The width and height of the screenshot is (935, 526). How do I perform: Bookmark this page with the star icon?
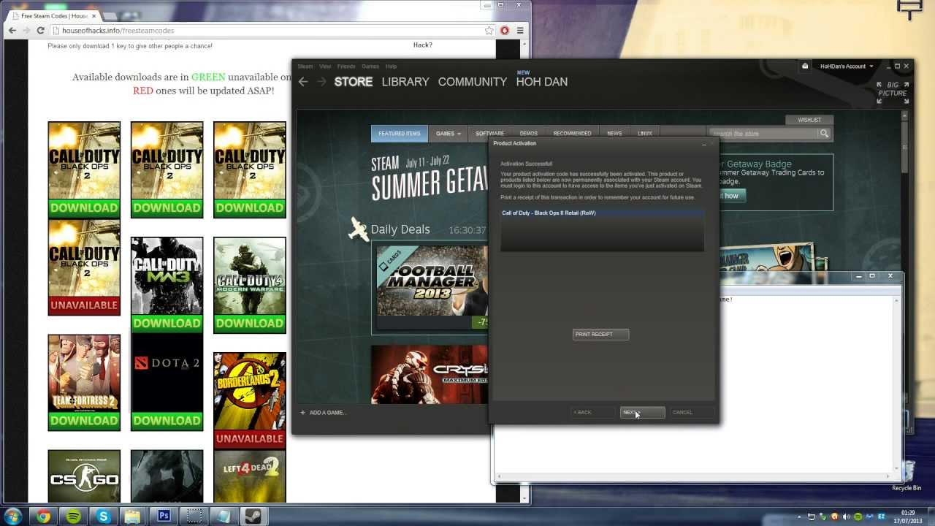coord(489,31)
